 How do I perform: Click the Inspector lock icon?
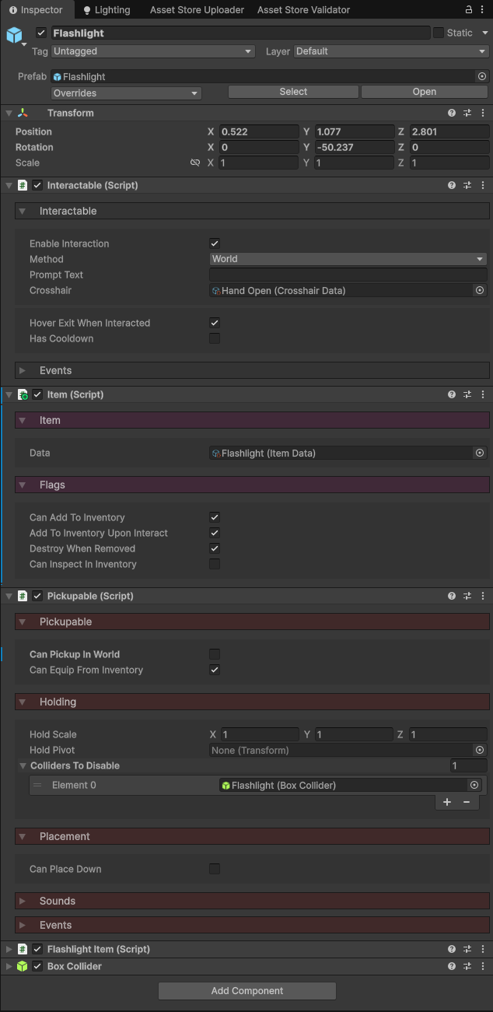click(469, 10)
